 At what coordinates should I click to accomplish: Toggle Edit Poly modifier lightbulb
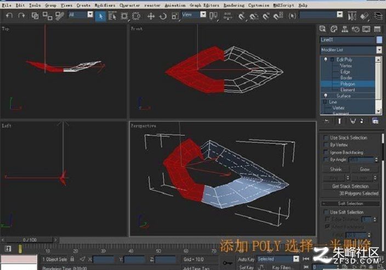click(x=326, y=60)
